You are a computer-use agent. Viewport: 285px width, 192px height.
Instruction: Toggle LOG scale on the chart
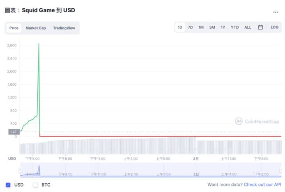pos(274,27)
